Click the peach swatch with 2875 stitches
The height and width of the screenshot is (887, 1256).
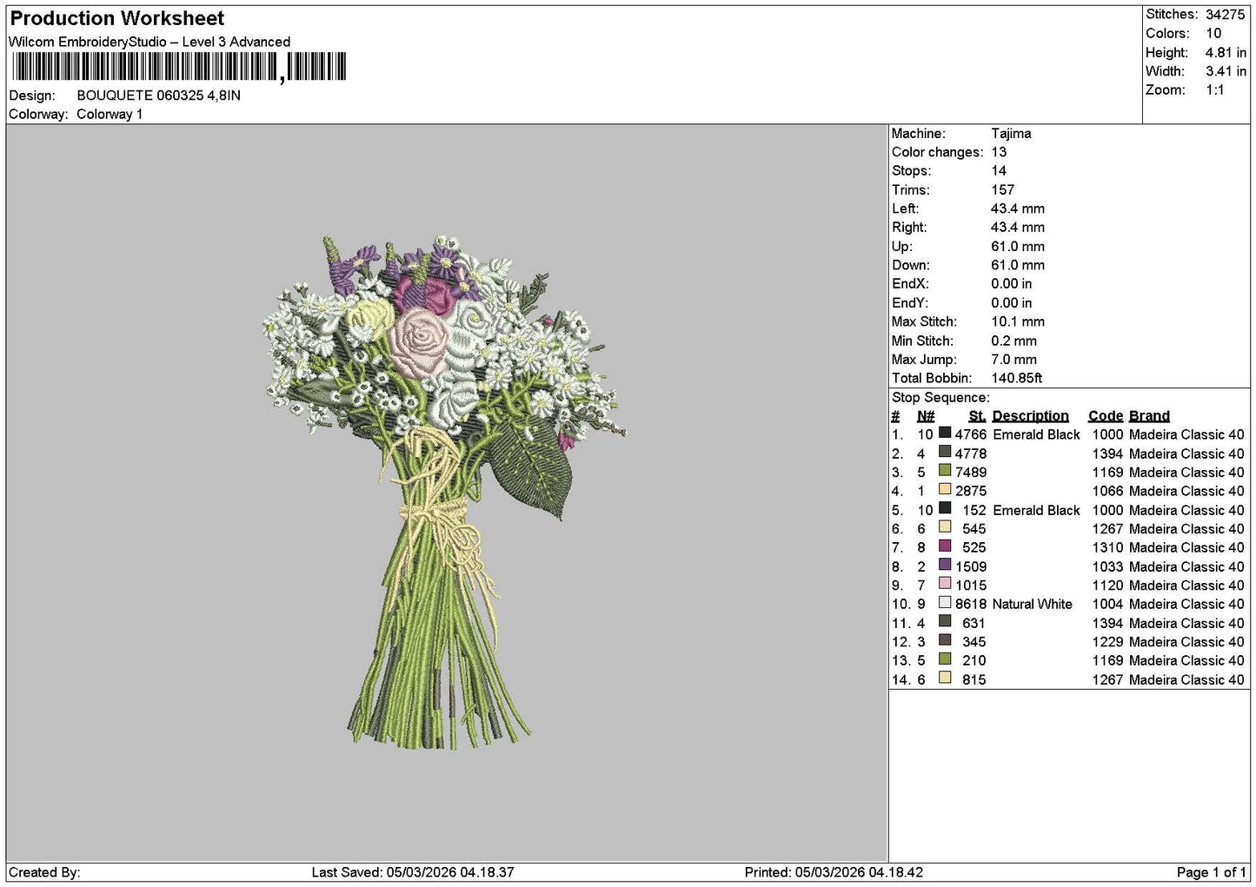click(945, 489)
